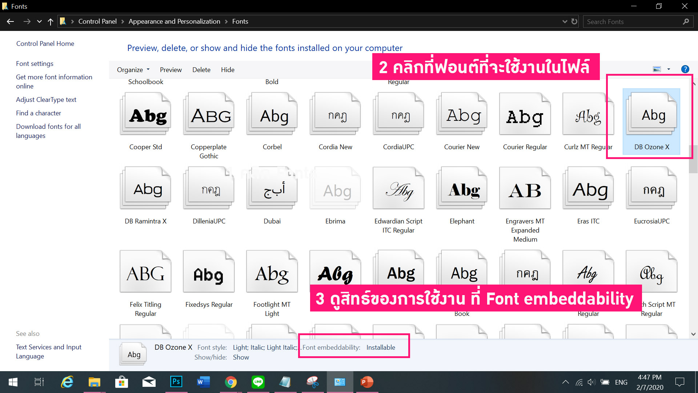698x393 pixels.
Task: Open Google Chrome from the taskbar
Action: pos(230,382)
